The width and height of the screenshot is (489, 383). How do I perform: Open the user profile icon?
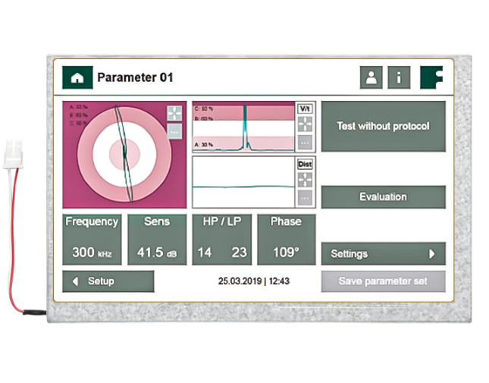[371, 77]
